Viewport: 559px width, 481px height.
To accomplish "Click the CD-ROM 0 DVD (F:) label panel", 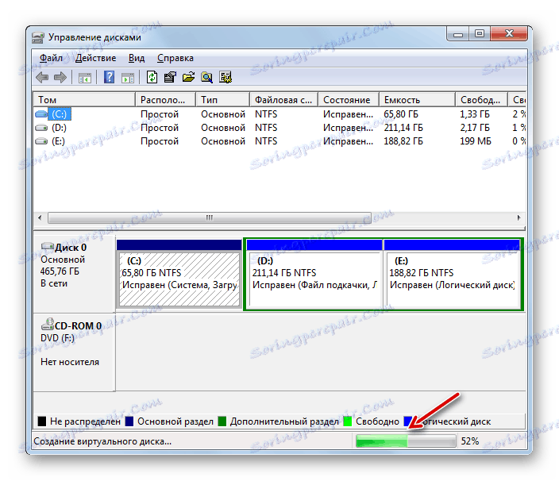I will coord(74,352).
